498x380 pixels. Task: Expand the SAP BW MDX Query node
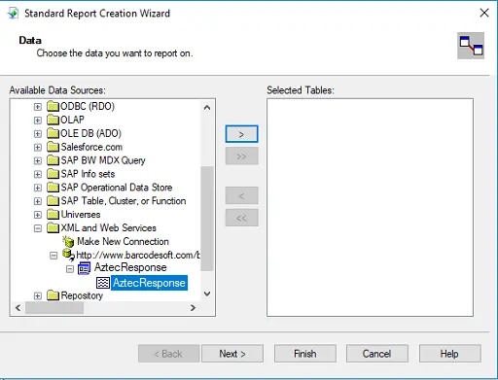tap(38, 160)
